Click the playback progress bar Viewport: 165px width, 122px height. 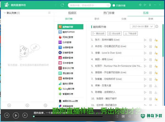pos(68,116)
